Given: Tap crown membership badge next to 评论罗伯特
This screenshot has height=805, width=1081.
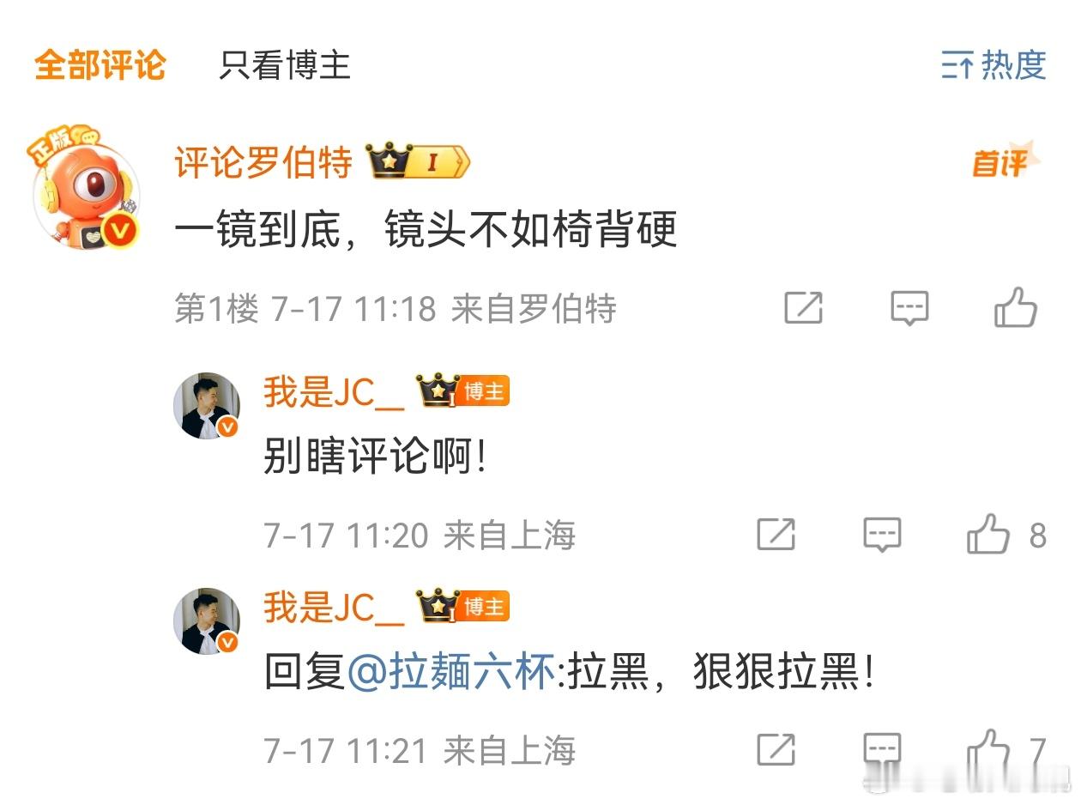Looking at the screenshot, I should tap(418, 161).
